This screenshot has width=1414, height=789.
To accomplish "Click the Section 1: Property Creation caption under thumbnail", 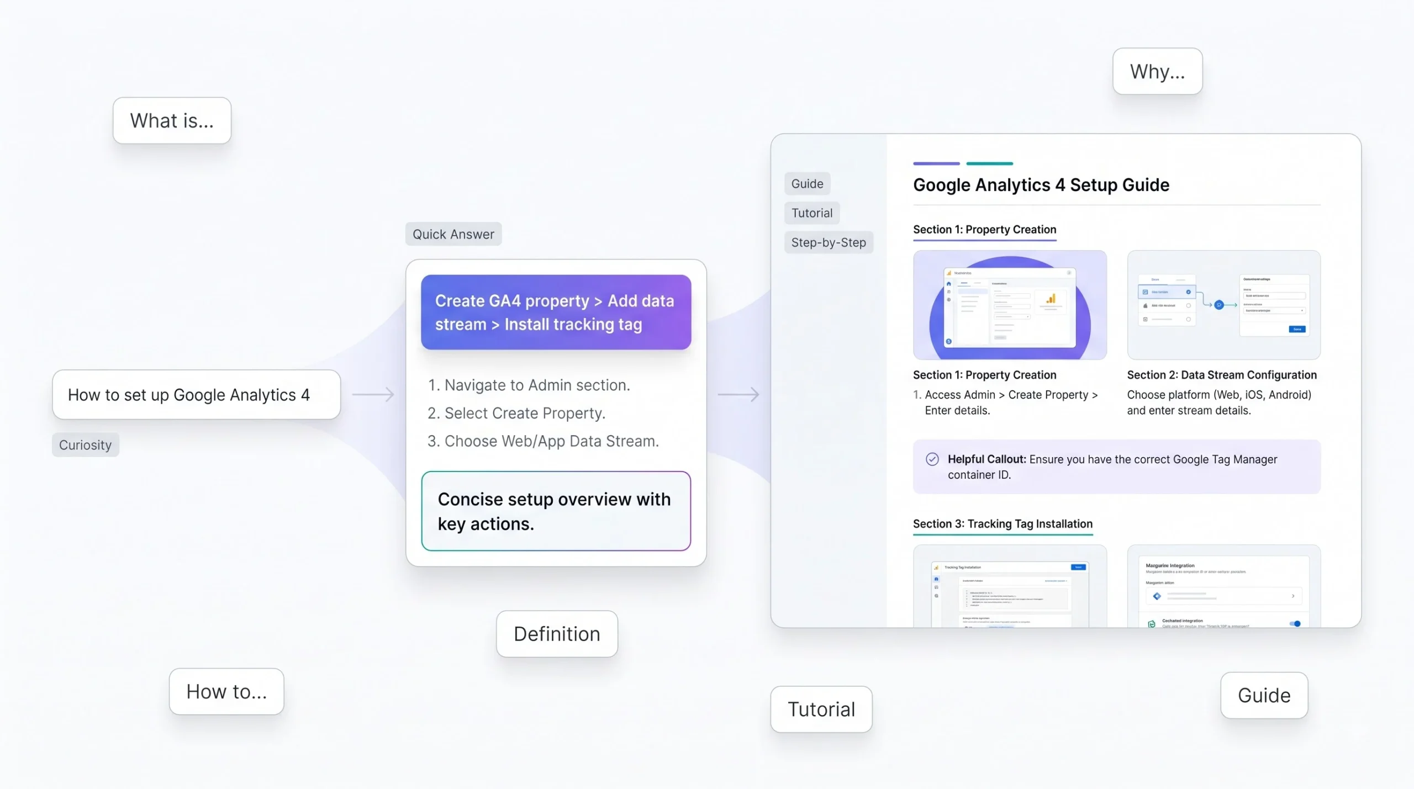I will pyautogui.click(x=984, y=375).
